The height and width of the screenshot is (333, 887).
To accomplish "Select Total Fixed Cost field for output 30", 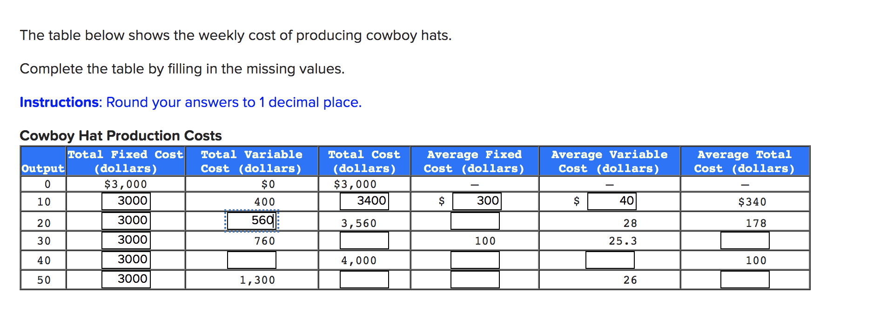I will pyautogui.click(x=126, y=240).
